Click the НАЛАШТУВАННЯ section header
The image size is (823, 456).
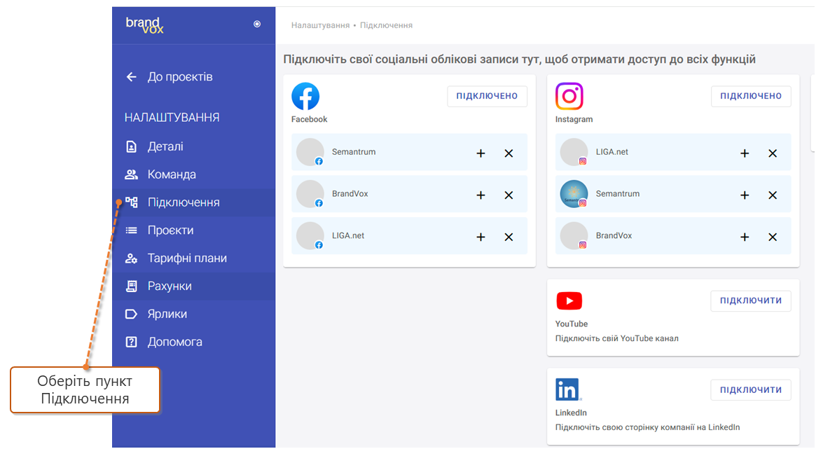172,118
